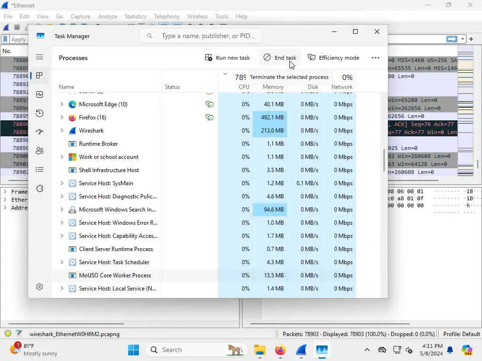The width and height of the screenshot is (482, 361).
Task: Click Efficiency mode button
Action: (x=334, y=58)
